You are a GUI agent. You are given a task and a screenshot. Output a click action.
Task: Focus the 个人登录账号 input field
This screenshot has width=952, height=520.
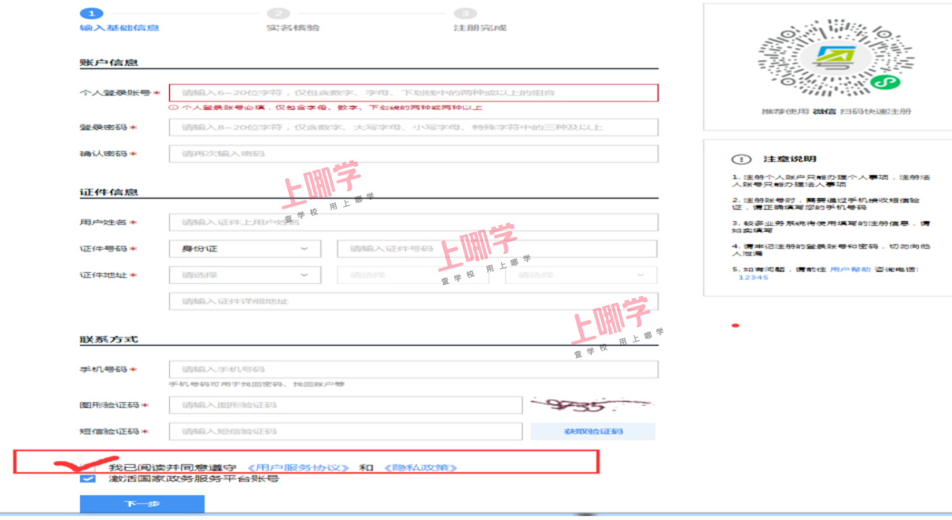[x=413, y=93]
